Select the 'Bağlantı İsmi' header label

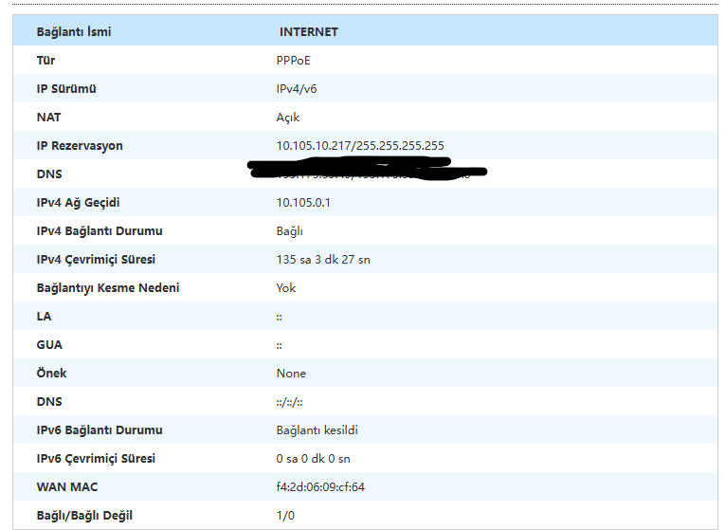tap(74, 32)
